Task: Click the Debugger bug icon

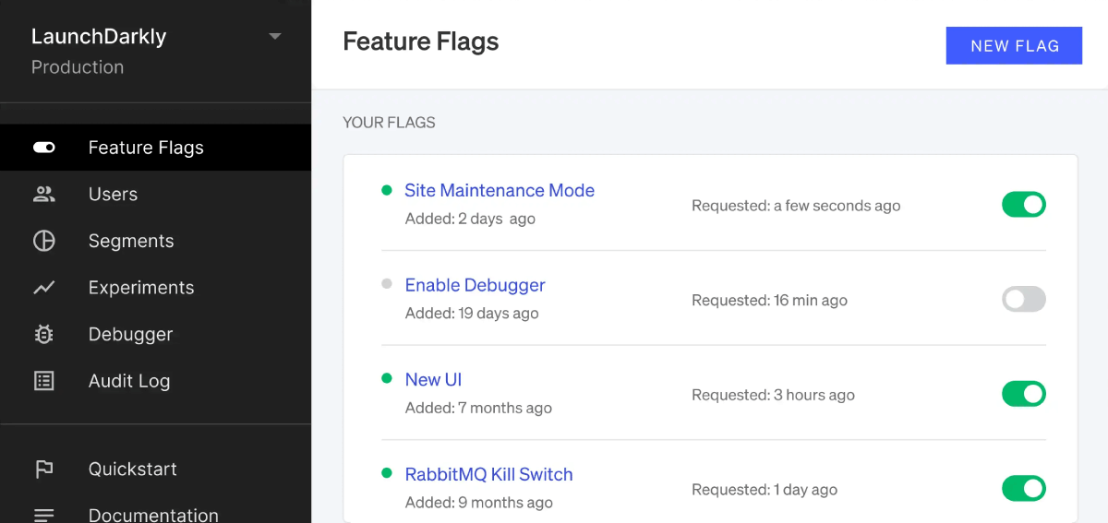Action: [x=44, y=334]
